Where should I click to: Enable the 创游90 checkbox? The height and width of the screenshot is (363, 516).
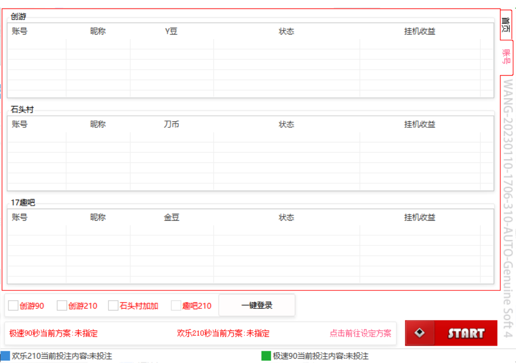[x=13, y=305]
